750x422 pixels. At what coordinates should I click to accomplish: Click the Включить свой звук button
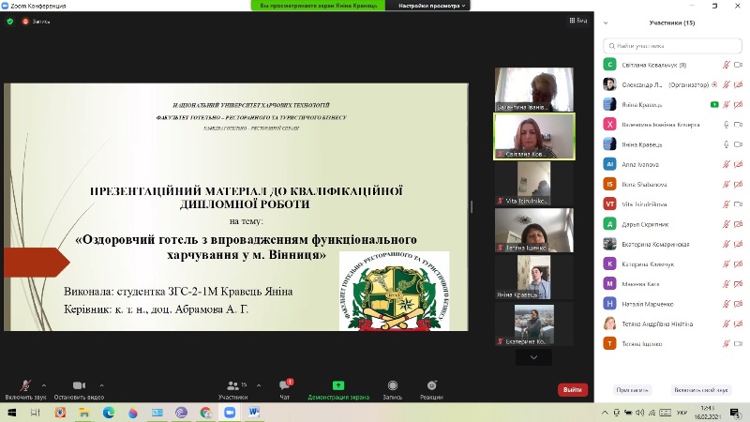click(x=700, y=390)
